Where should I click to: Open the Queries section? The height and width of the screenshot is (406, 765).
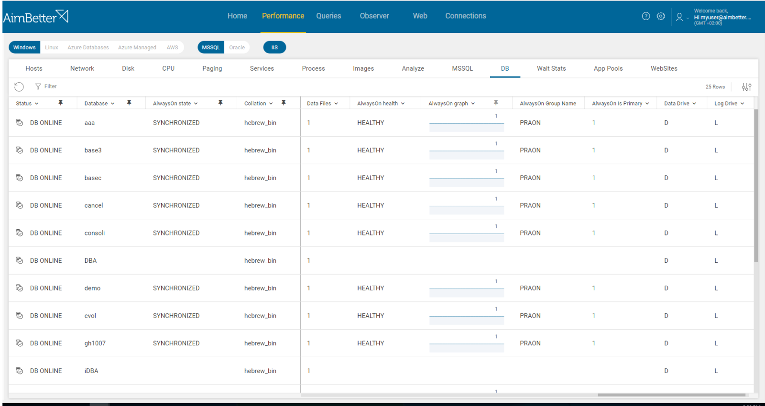click(x=328, y=16)
